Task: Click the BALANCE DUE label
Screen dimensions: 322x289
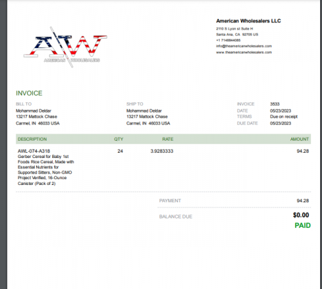Action: [x=176, y=216]
